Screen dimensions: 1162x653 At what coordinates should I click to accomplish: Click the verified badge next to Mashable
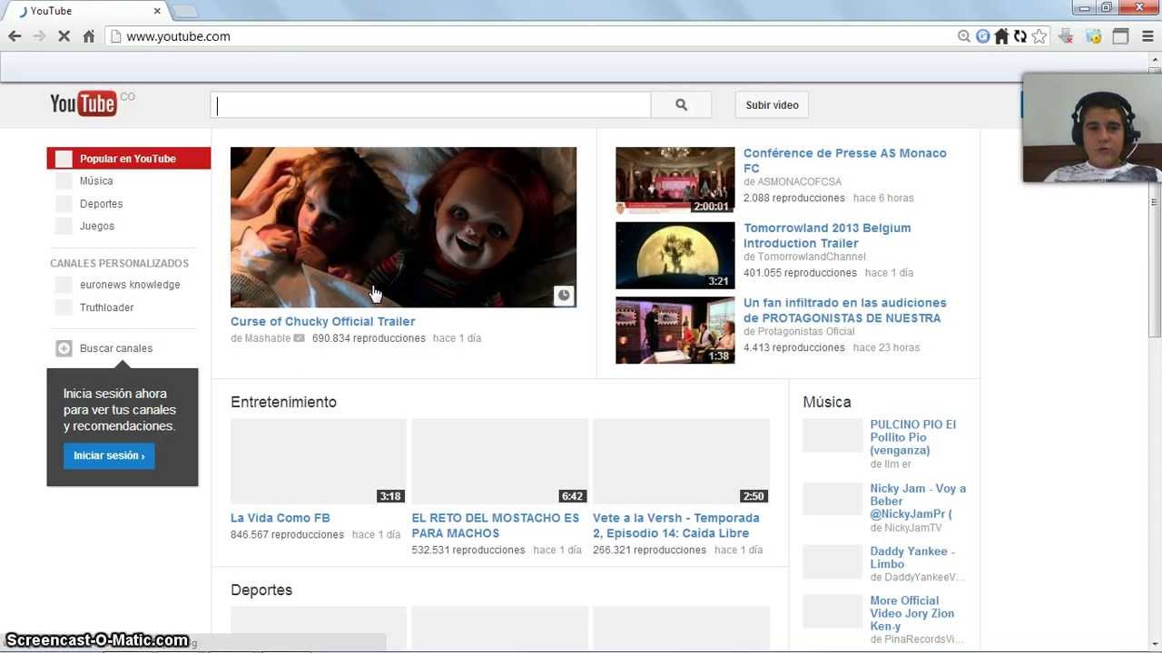pyautogui.click(x=299, y=338)
